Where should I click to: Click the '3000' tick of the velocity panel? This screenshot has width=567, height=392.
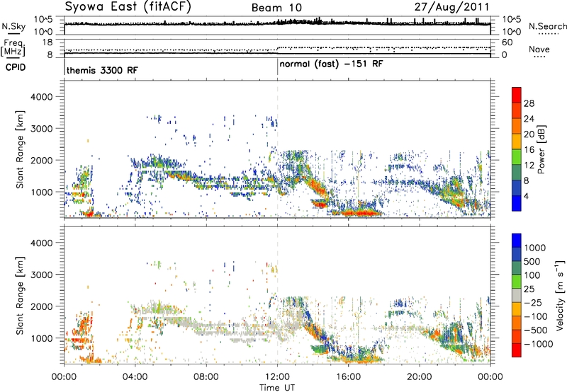[42, 275]
